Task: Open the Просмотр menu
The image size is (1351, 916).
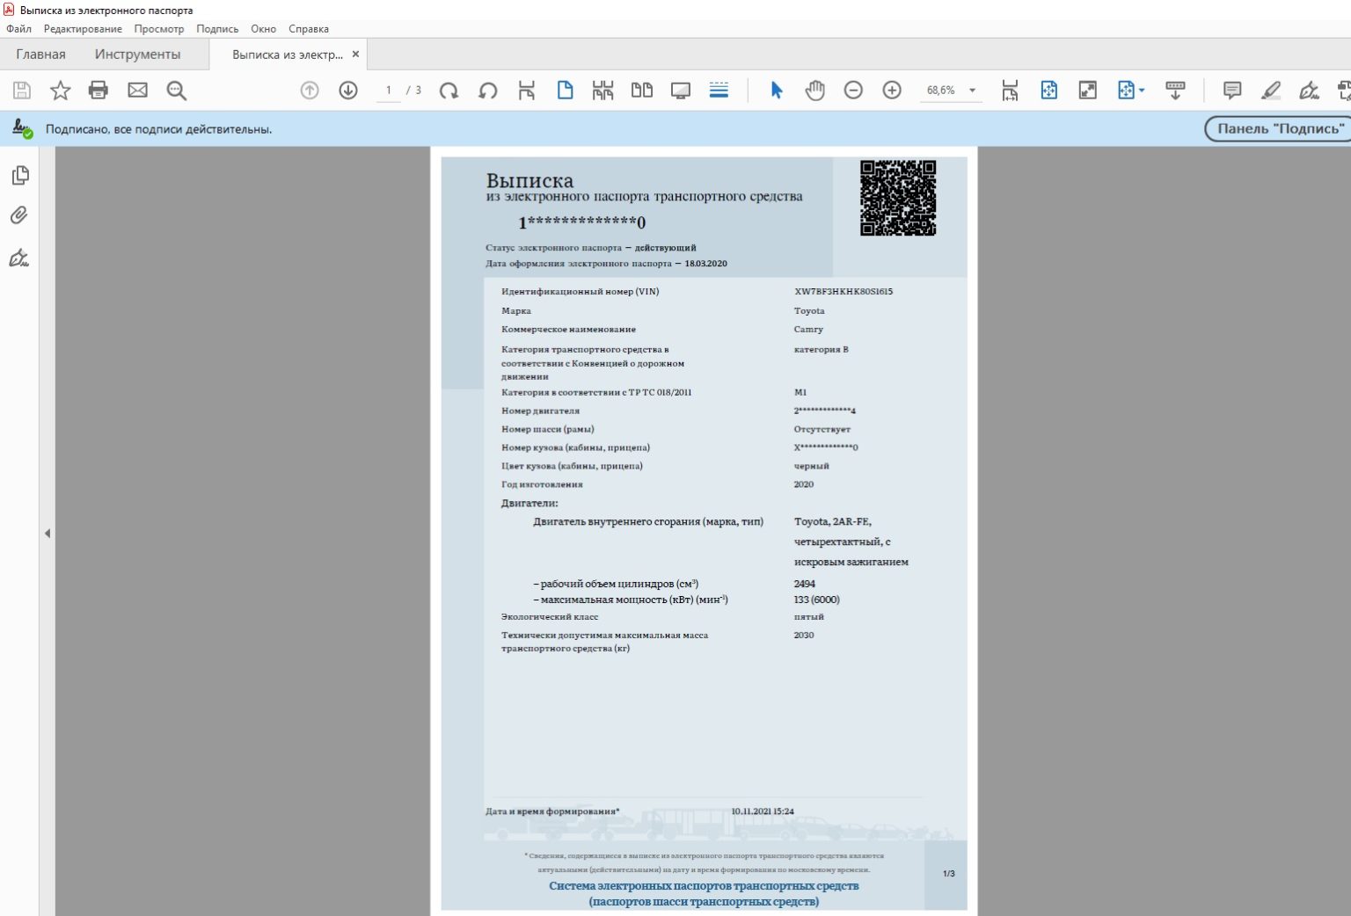Action: pos(159,29)
